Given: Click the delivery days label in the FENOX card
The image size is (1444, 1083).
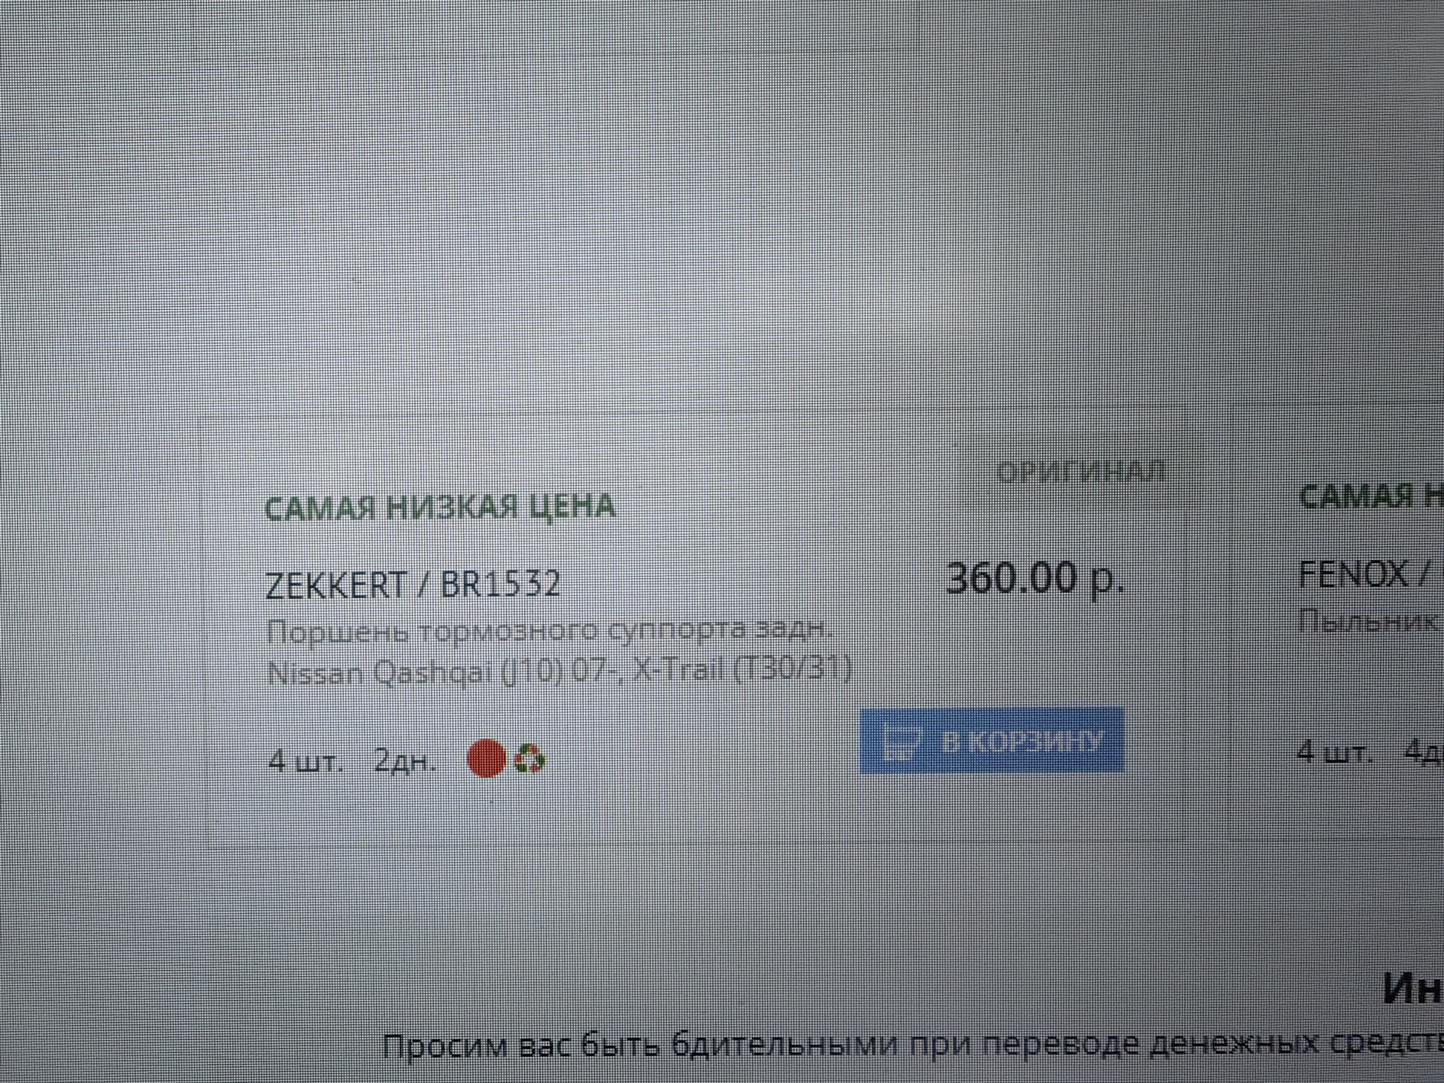Looking at the screenshot, I should (1424, 752).
